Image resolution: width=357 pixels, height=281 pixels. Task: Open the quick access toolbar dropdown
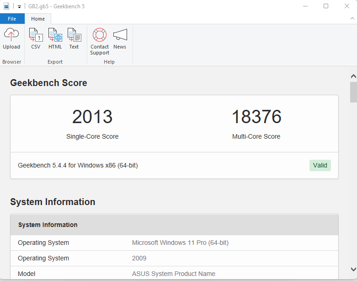click(19, 6)
